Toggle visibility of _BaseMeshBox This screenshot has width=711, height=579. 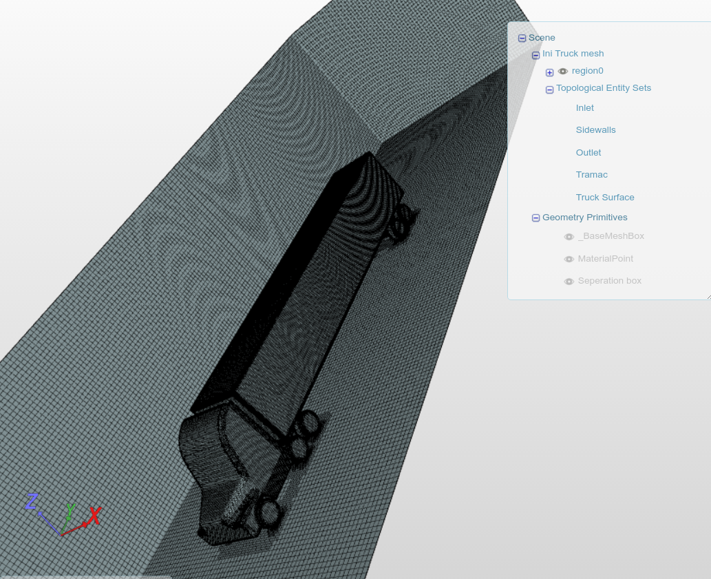tap(569, 237)
